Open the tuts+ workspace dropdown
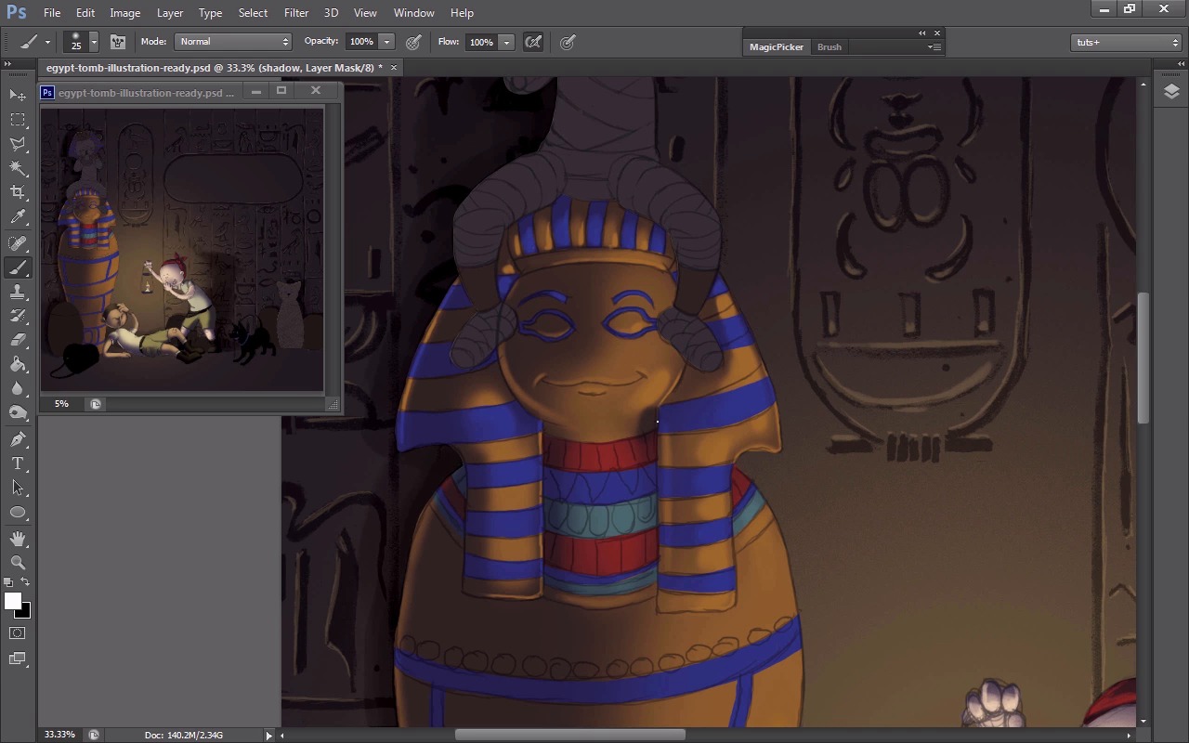 click(x=1126, y=42)
